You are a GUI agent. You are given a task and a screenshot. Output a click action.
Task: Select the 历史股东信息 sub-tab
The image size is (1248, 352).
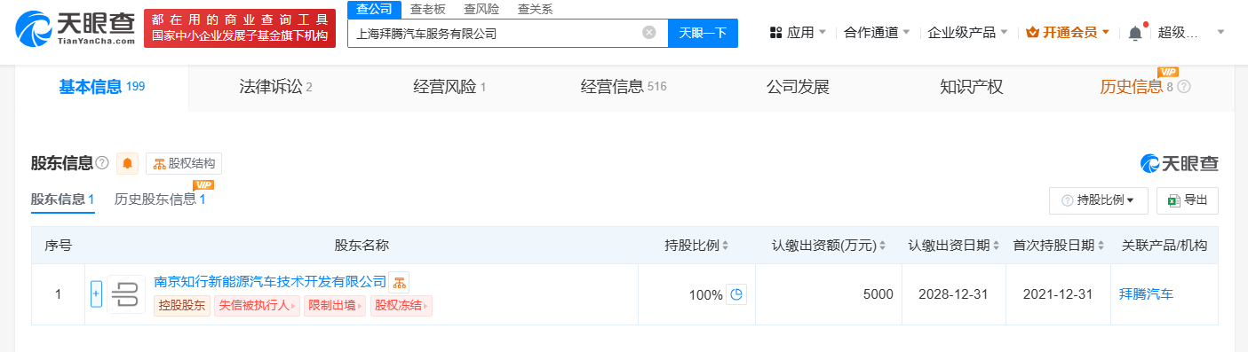[160, 199]
